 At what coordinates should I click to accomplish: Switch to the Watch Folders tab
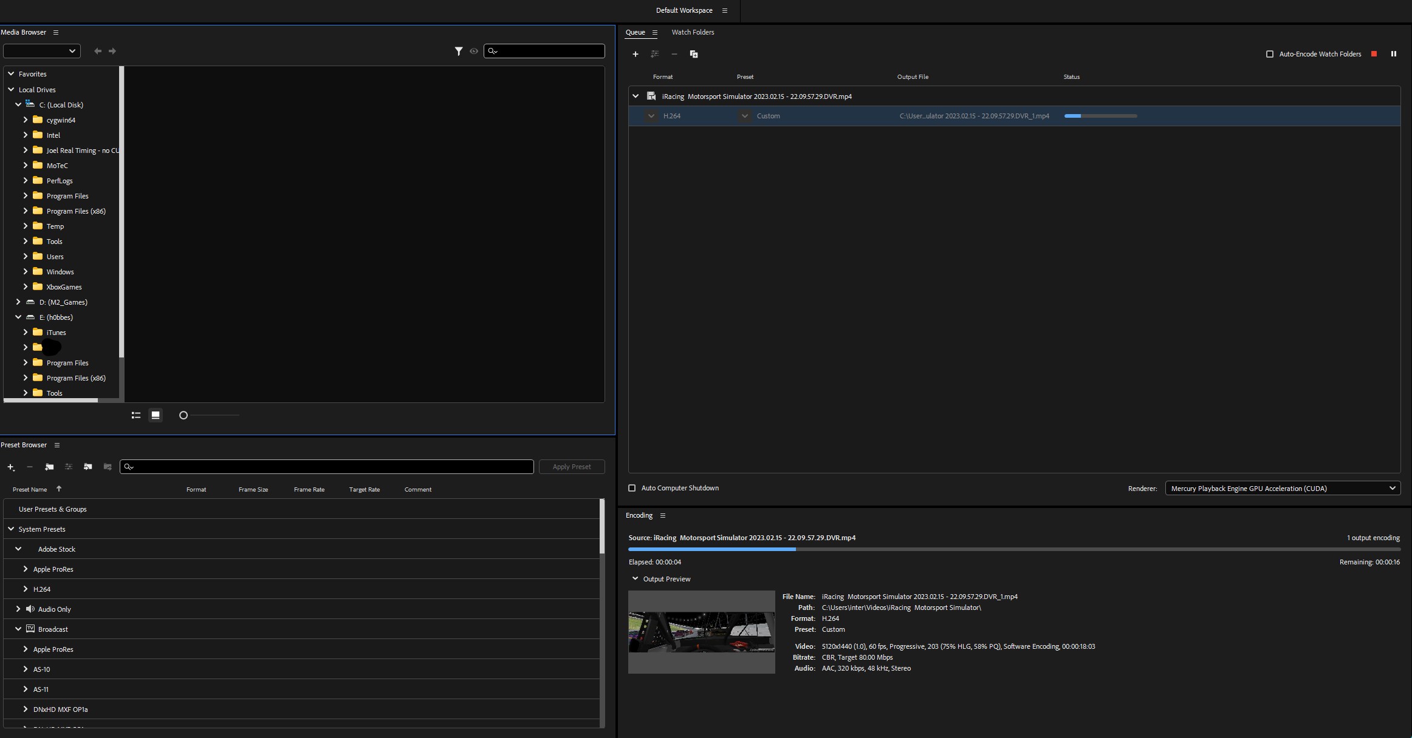(693, 32)
